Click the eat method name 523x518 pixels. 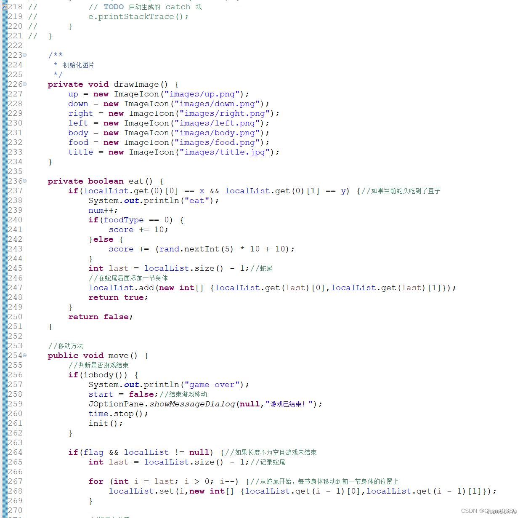click(x=136, y=181)
